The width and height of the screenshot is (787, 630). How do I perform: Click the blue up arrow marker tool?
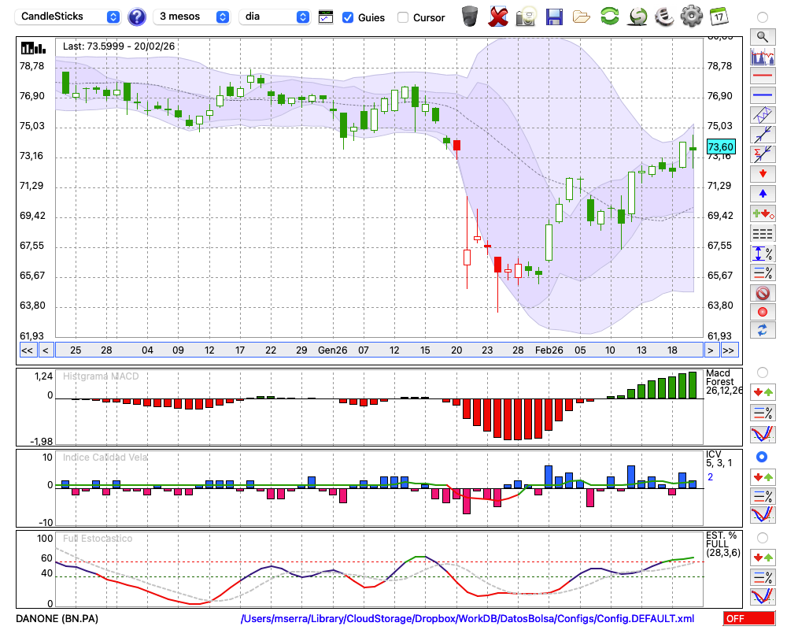762,193
